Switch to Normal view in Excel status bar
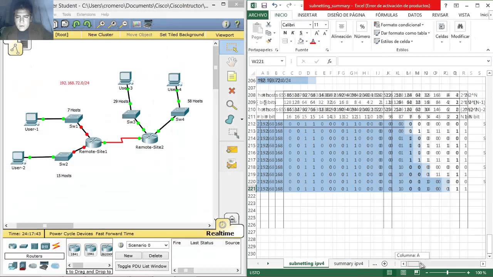Image resolution: width=493 pixels, height=277 pixels. pyautogui.click(x=389, y=272)
